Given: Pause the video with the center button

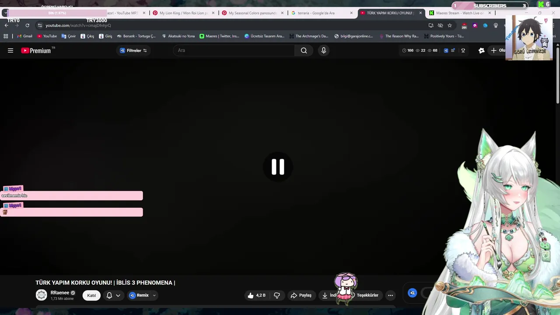Looking at the screenshot, I should coord(278,167).
